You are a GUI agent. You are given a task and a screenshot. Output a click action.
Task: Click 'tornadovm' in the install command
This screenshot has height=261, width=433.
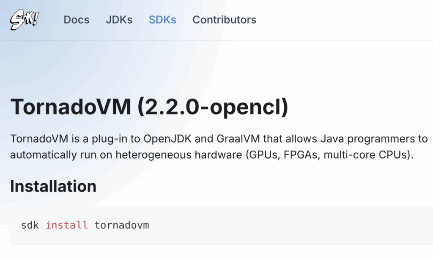[x=122, y=225]
